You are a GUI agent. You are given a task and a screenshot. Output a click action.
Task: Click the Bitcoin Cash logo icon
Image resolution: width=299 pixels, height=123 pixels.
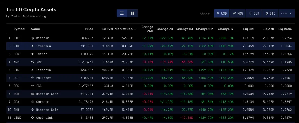(x=33, y=94)
